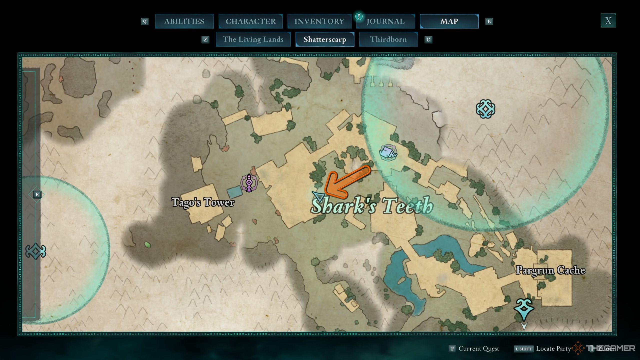Switch to The Living Lands map tab
This screenshot has width=640, height=360.
(x=253, y=39)
